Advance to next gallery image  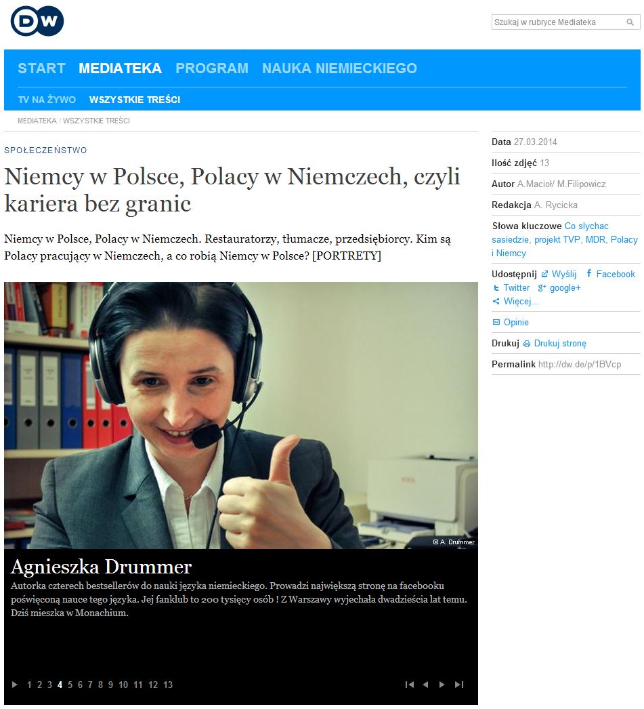coord(442,685)
